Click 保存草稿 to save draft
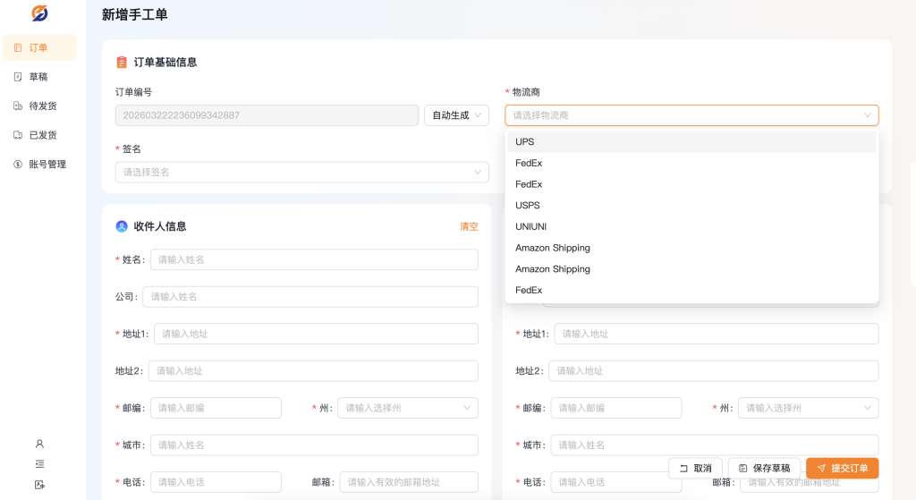 764,468
